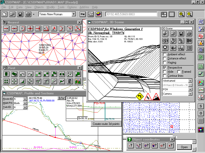Screen dimensions: 205x153
Task: Close the Nearest snap panel
Action: 79,22
